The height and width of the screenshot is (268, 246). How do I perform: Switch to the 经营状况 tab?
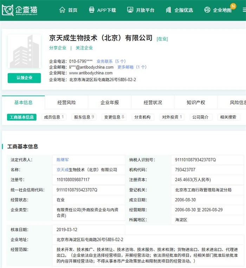[153, 102]
